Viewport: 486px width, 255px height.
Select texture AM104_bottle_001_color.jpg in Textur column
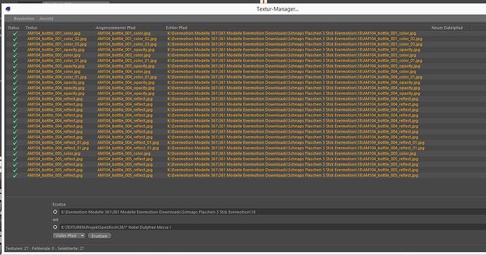coord(54,34)
